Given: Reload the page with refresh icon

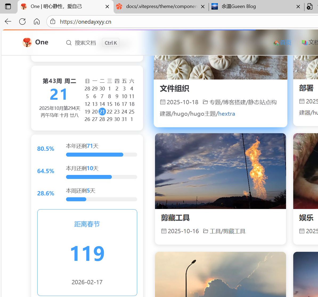Looking at the screenshot, I should coord(22,22).
